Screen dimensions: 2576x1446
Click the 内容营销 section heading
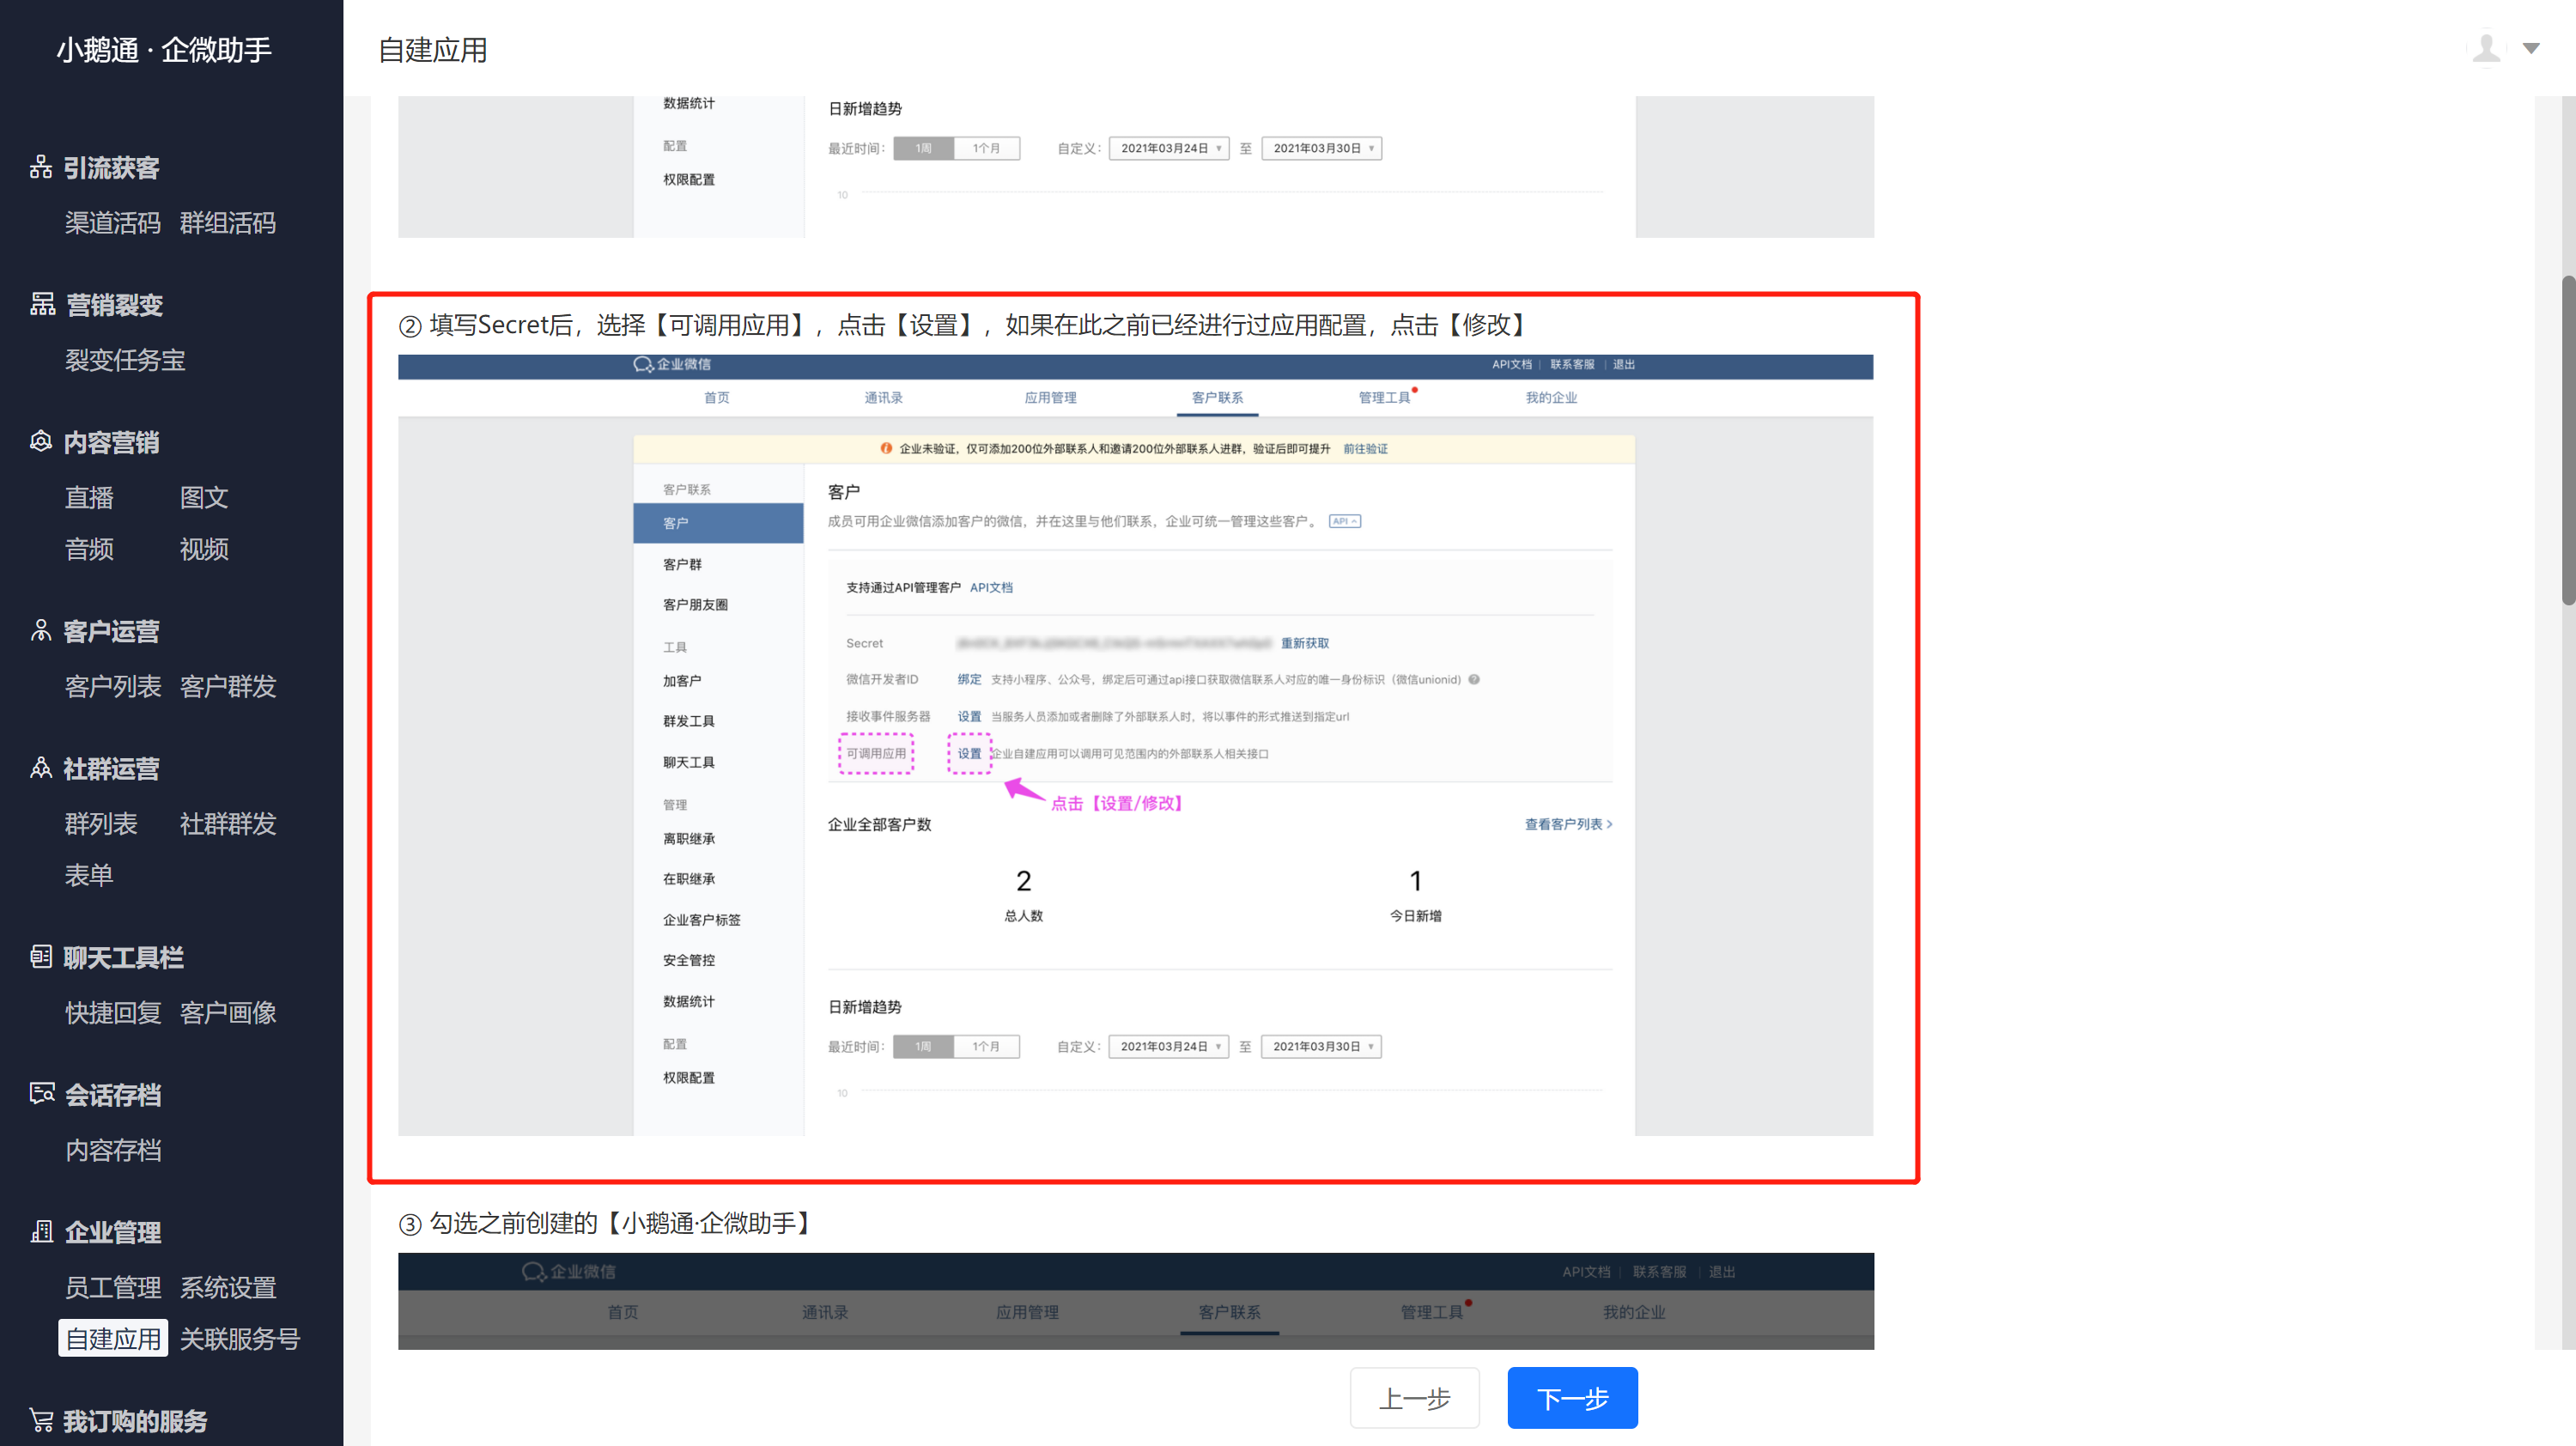pyautogui.click(x=112, y=441)
